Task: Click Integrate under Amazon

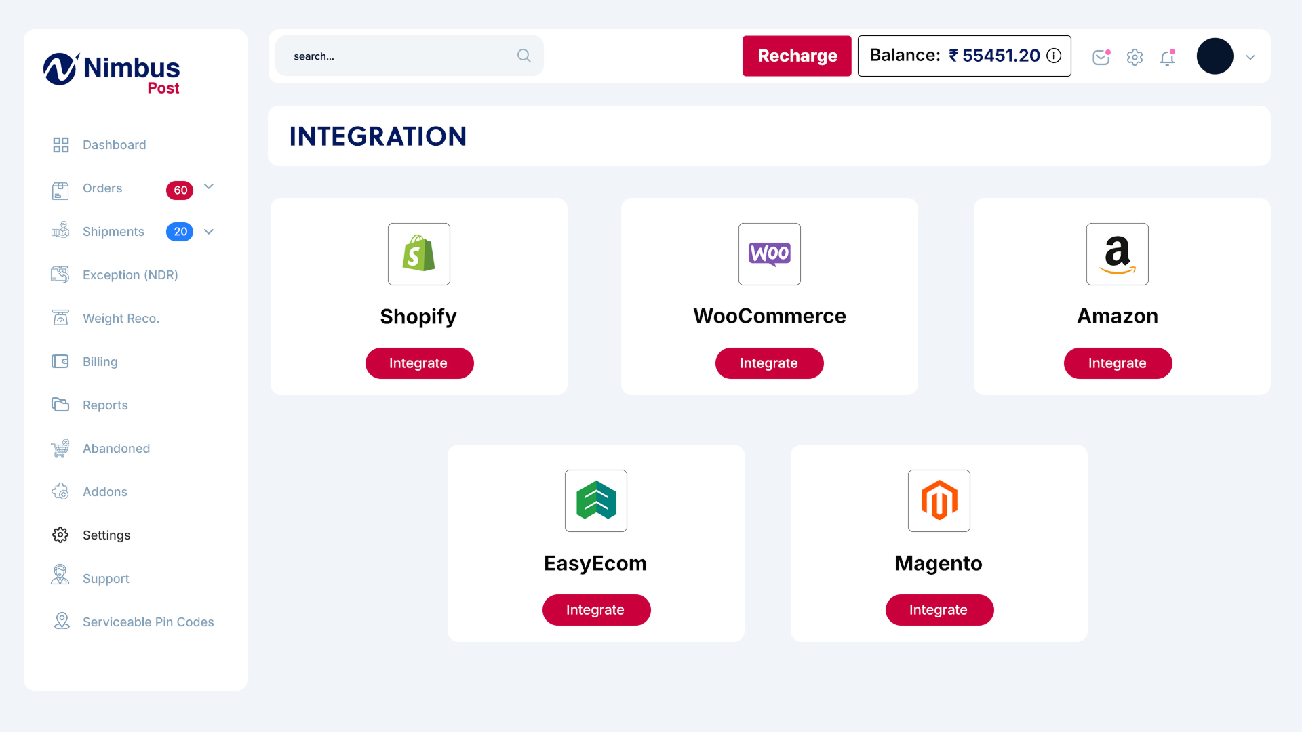Action: click(1117, 363)
